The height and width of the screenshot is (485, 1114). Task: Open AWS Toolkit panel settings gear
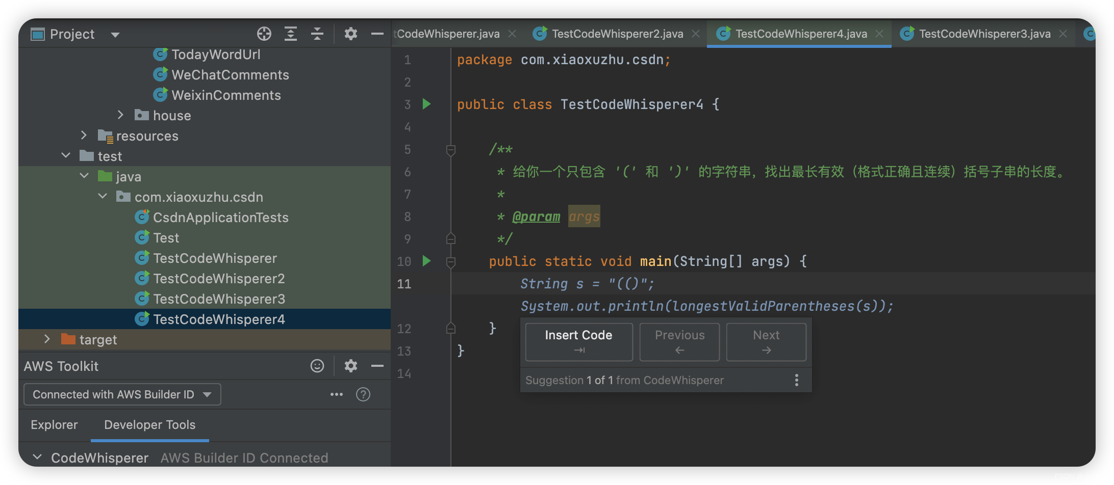tap(350, 366)
